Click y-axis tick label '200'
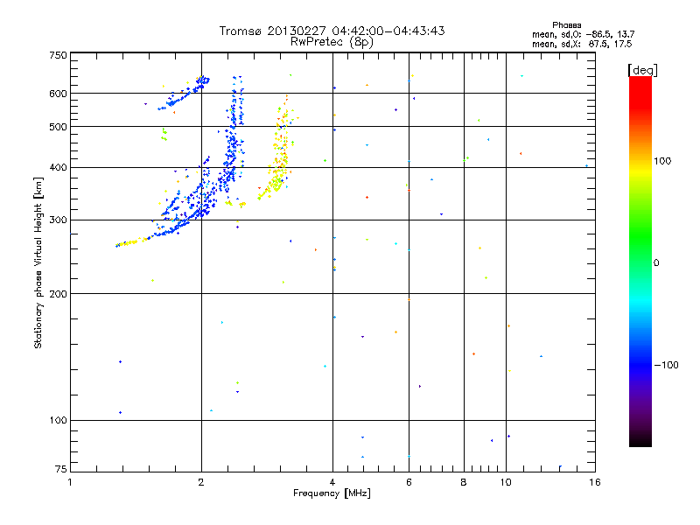The height and width of the screenshot is (525, 700). [x=58, y=294]
